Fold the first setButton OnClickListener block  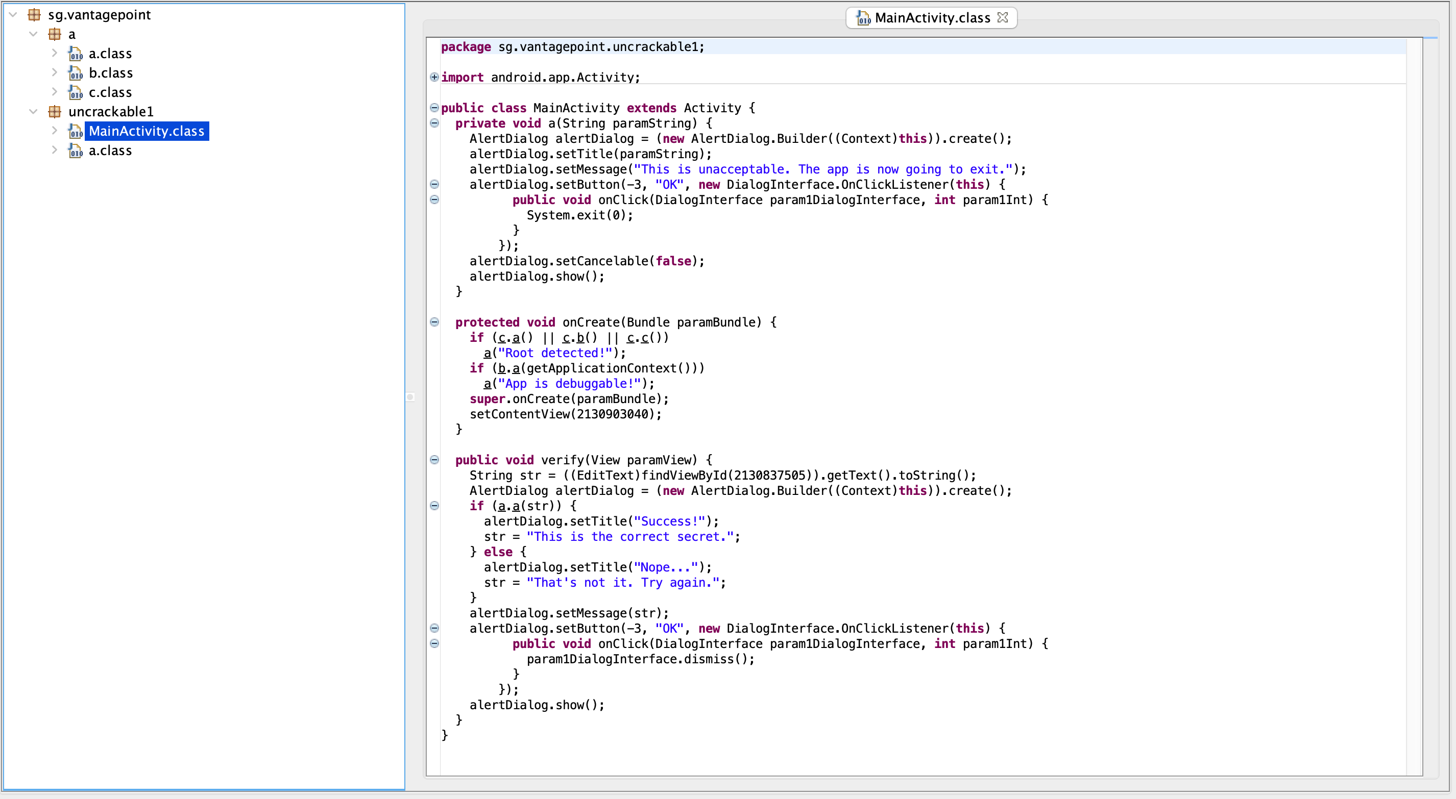pyautogui.click(x=434, y=184)
